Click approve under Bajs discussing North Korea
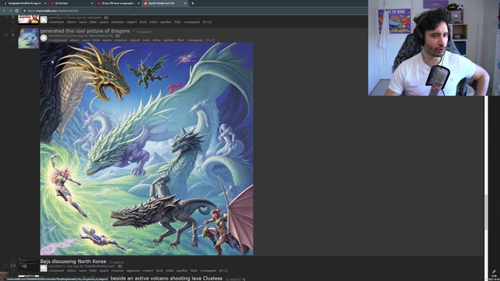 tap(134, 271)
